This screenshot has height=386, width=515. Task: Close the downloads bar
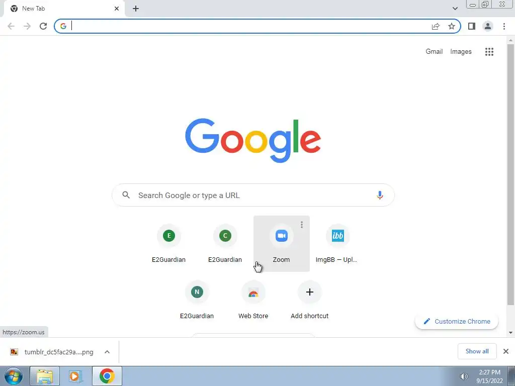tap(506, 351)
